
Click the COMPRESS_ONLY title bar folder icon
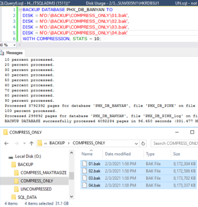click(5, 132)
